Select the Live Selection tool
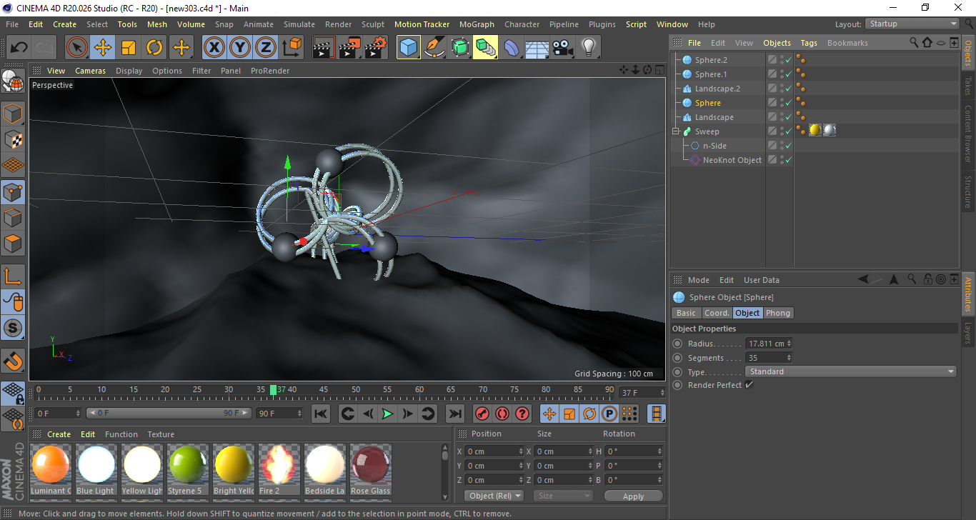 coord(77,48)
